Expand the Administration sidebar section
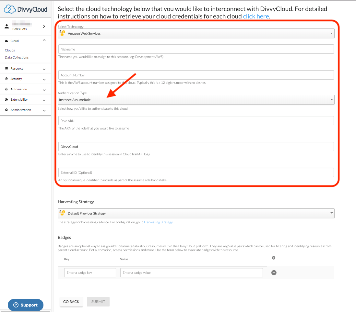Viewport: 356px width, 312px height. click(x=44, y=111)
